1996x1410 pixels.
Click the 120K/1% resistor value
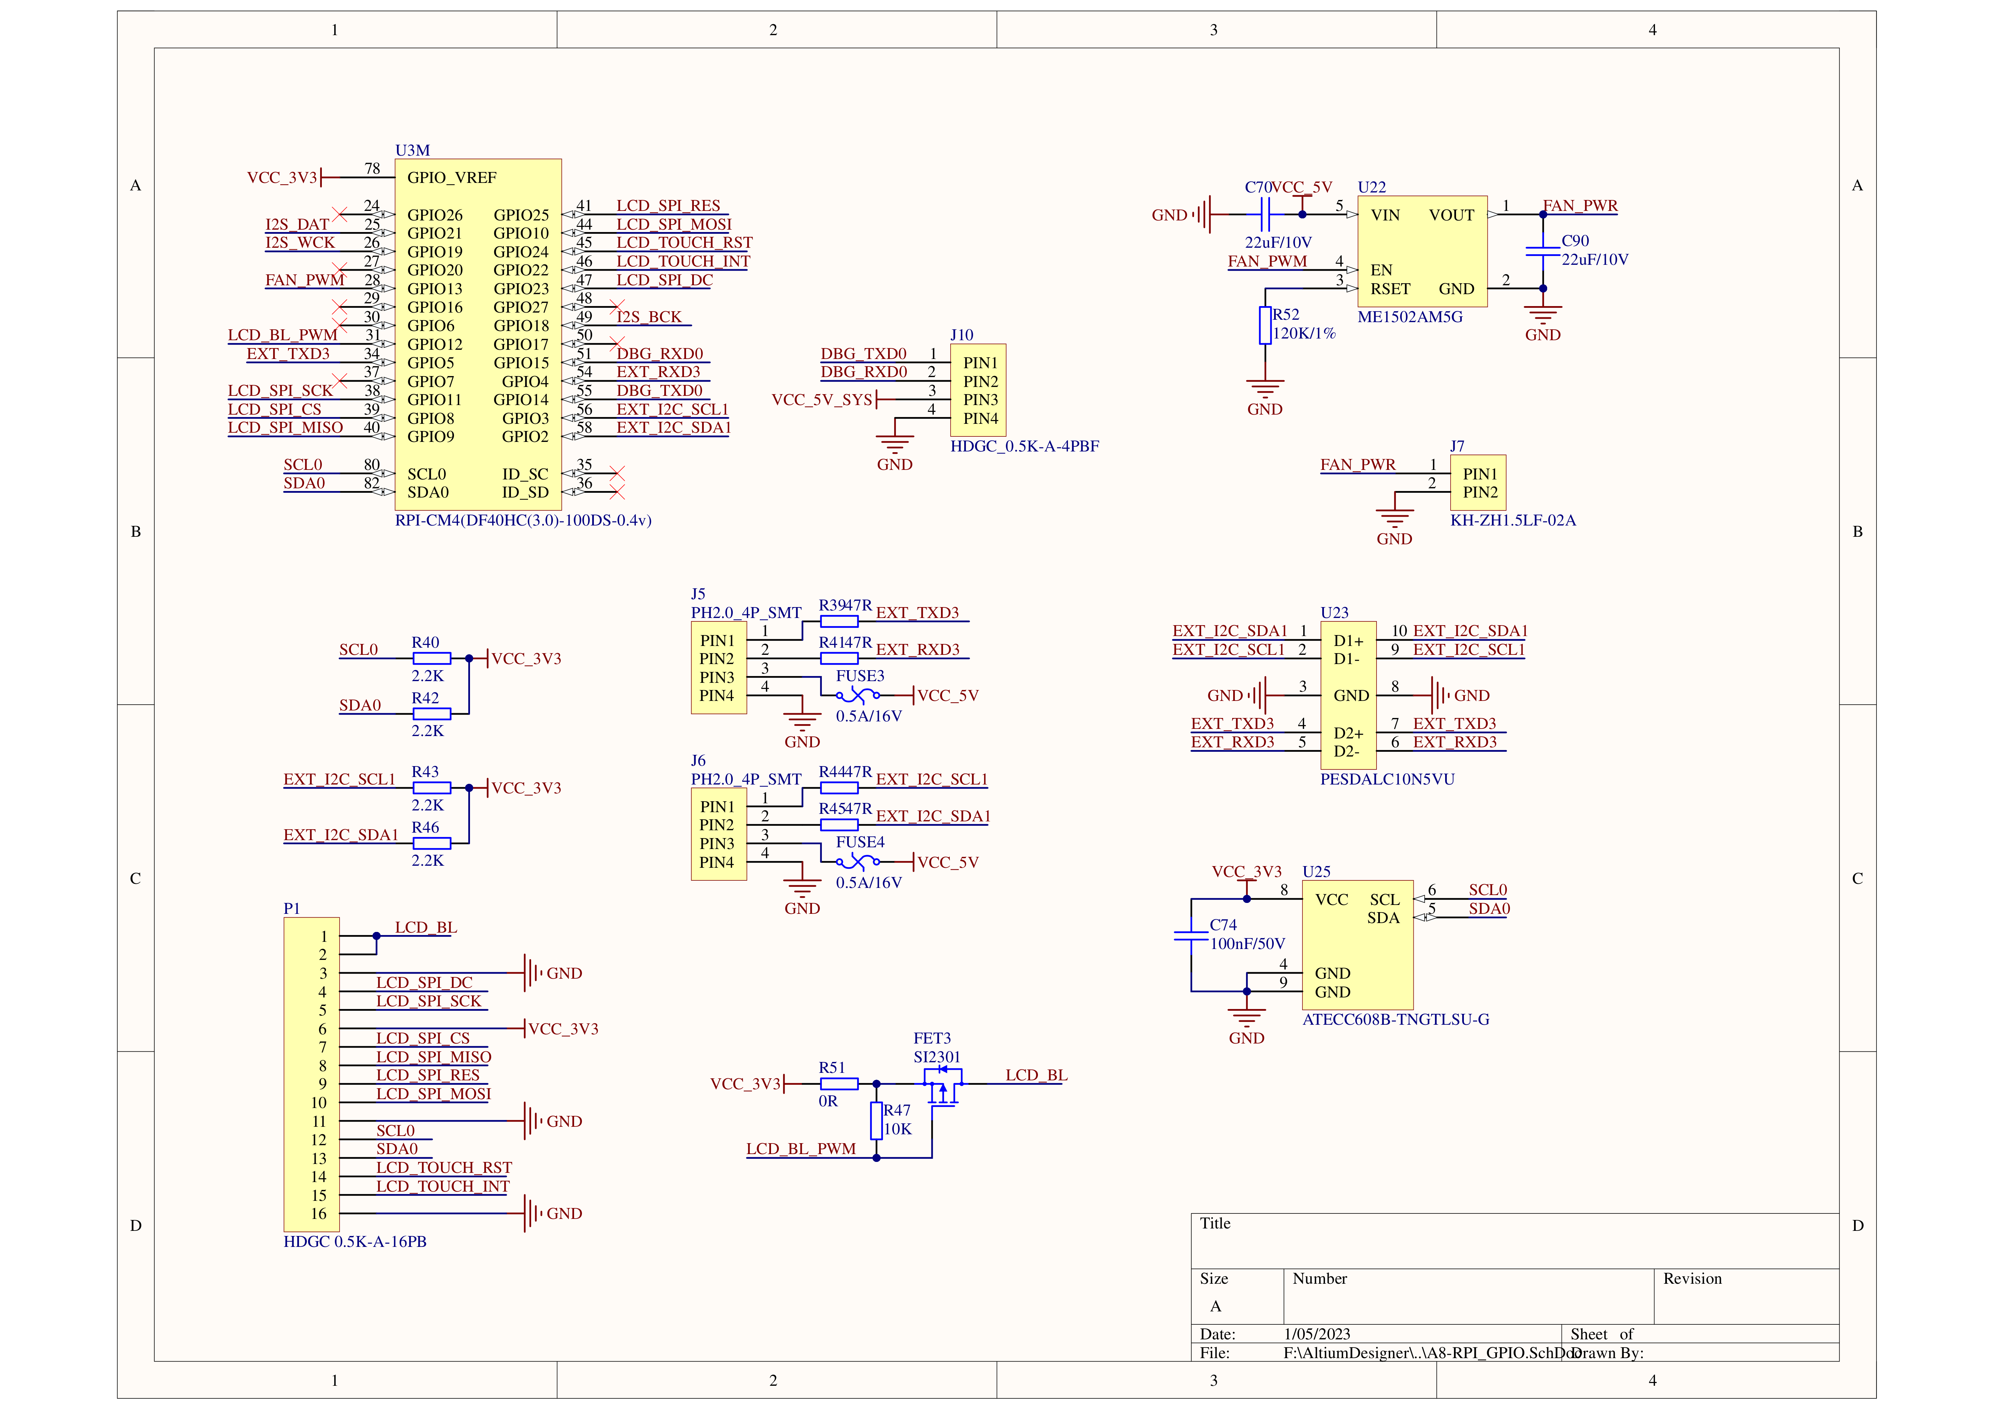(x=1304, y=333)
